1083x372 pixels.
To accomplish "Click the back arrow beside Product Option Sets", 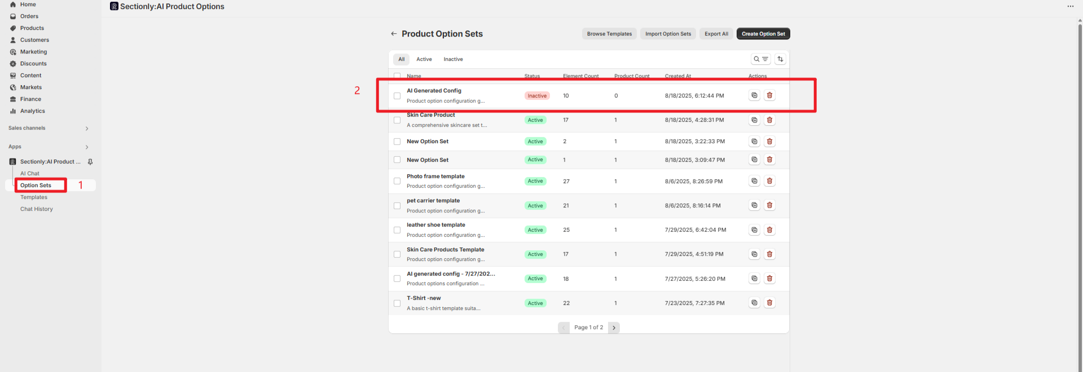I will 394,34.
